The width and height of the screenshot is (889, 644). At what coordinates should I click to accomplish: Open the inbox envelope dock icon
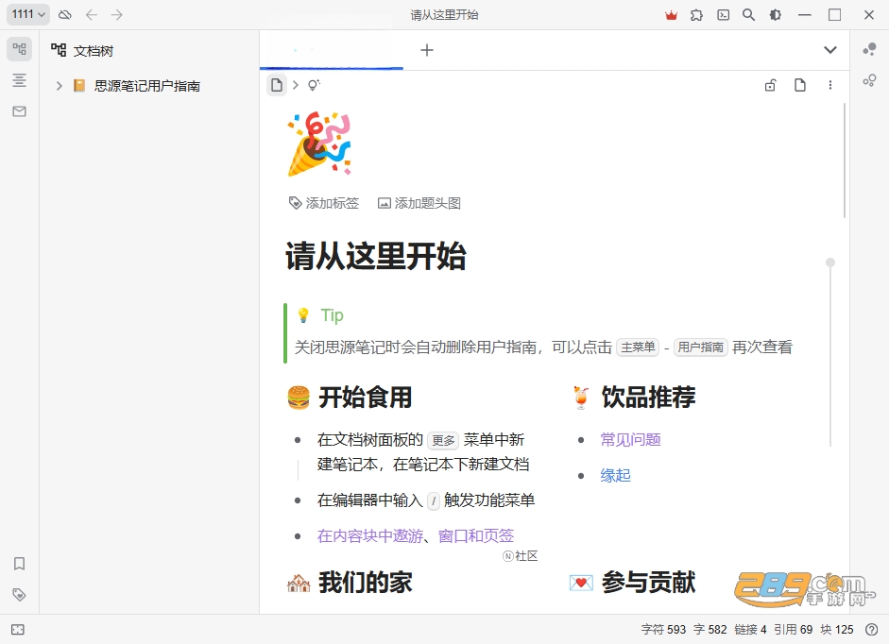(19, 111)
